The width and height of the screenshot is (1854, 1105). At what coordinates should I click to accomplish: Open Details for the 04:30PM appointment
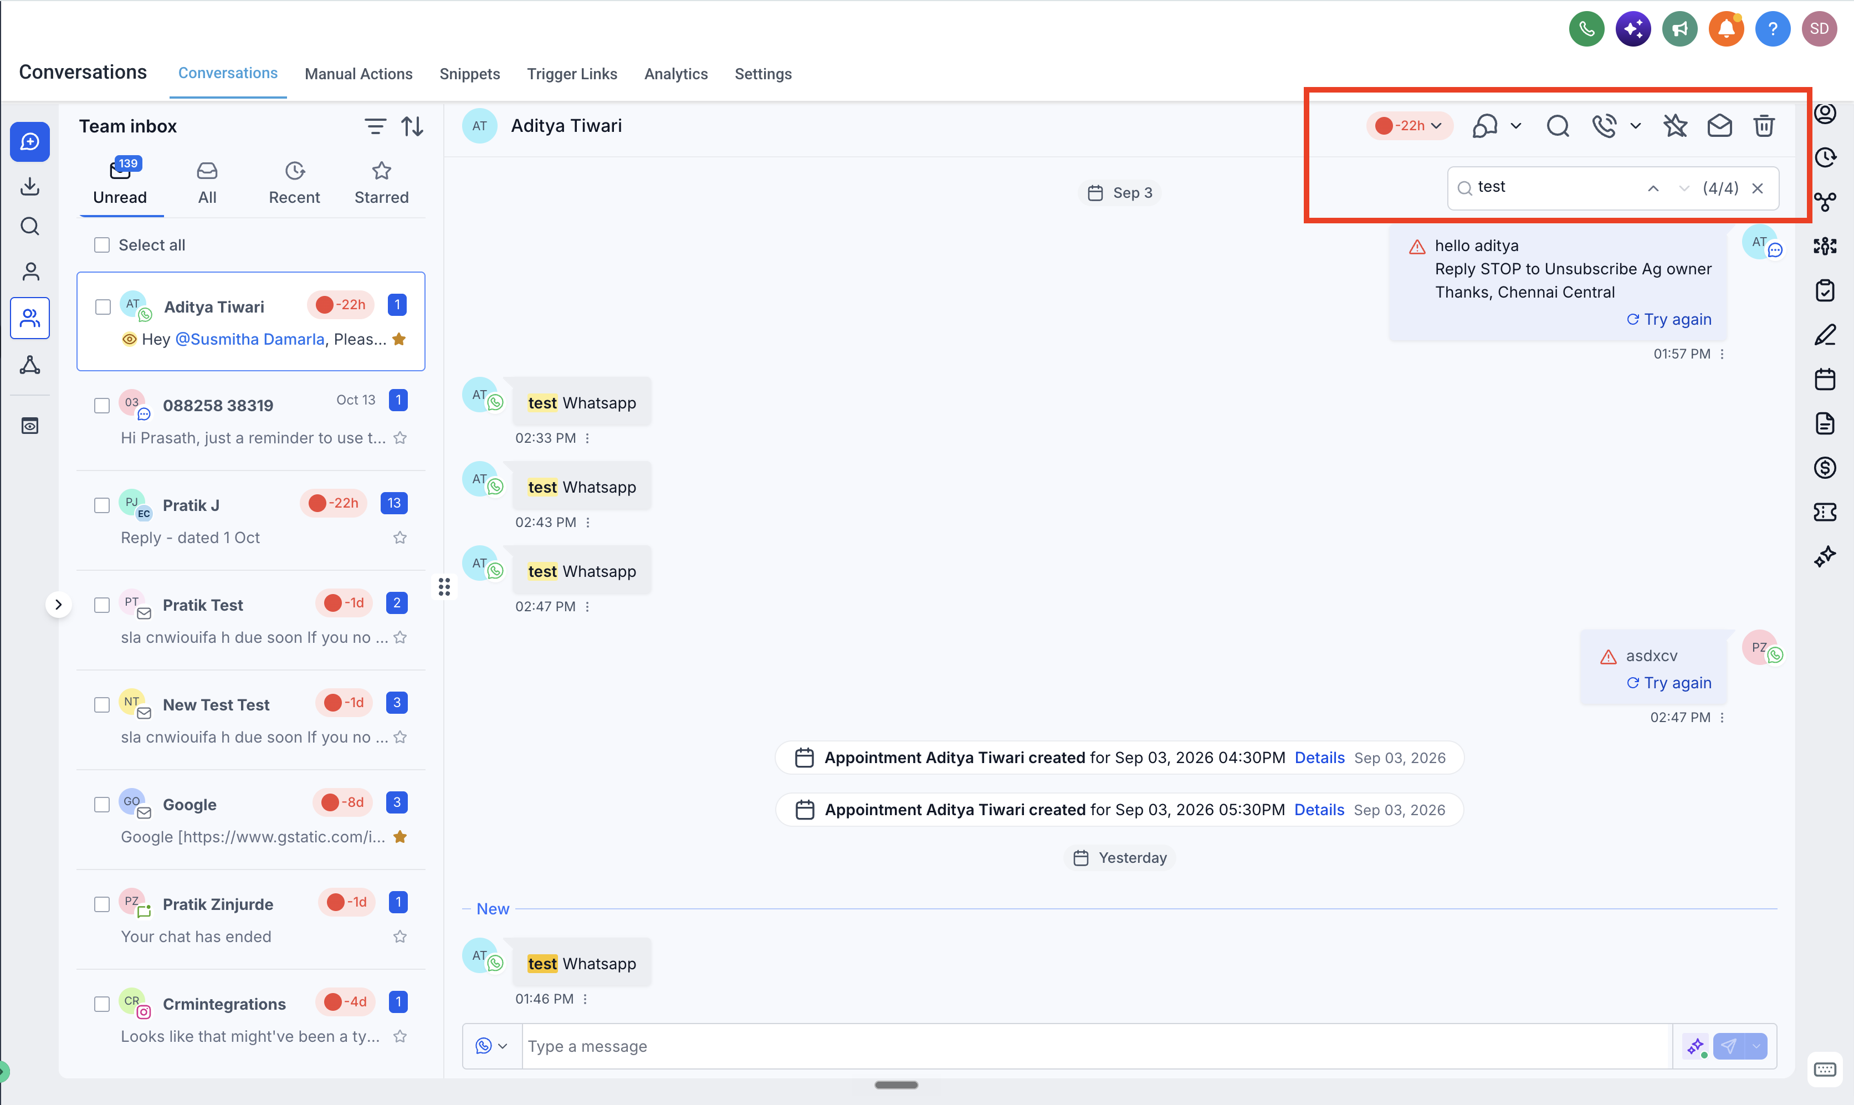point(1319,758)
